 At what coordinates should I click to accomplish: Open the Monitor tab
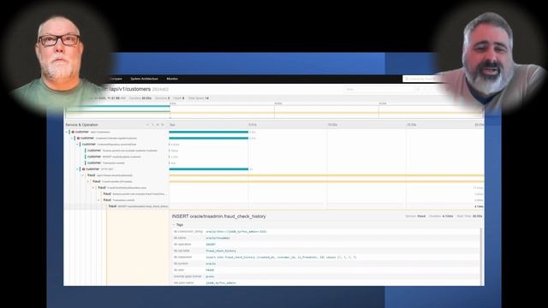click(172, 79)
